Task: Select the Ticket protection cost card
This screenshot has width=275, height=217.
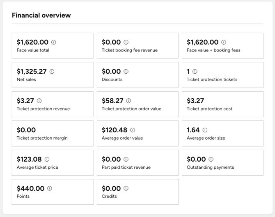Action: coord(222,104)
